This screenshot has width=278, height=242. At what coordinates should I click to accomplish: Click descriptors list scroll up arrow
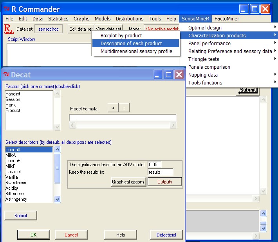(57, 149)
